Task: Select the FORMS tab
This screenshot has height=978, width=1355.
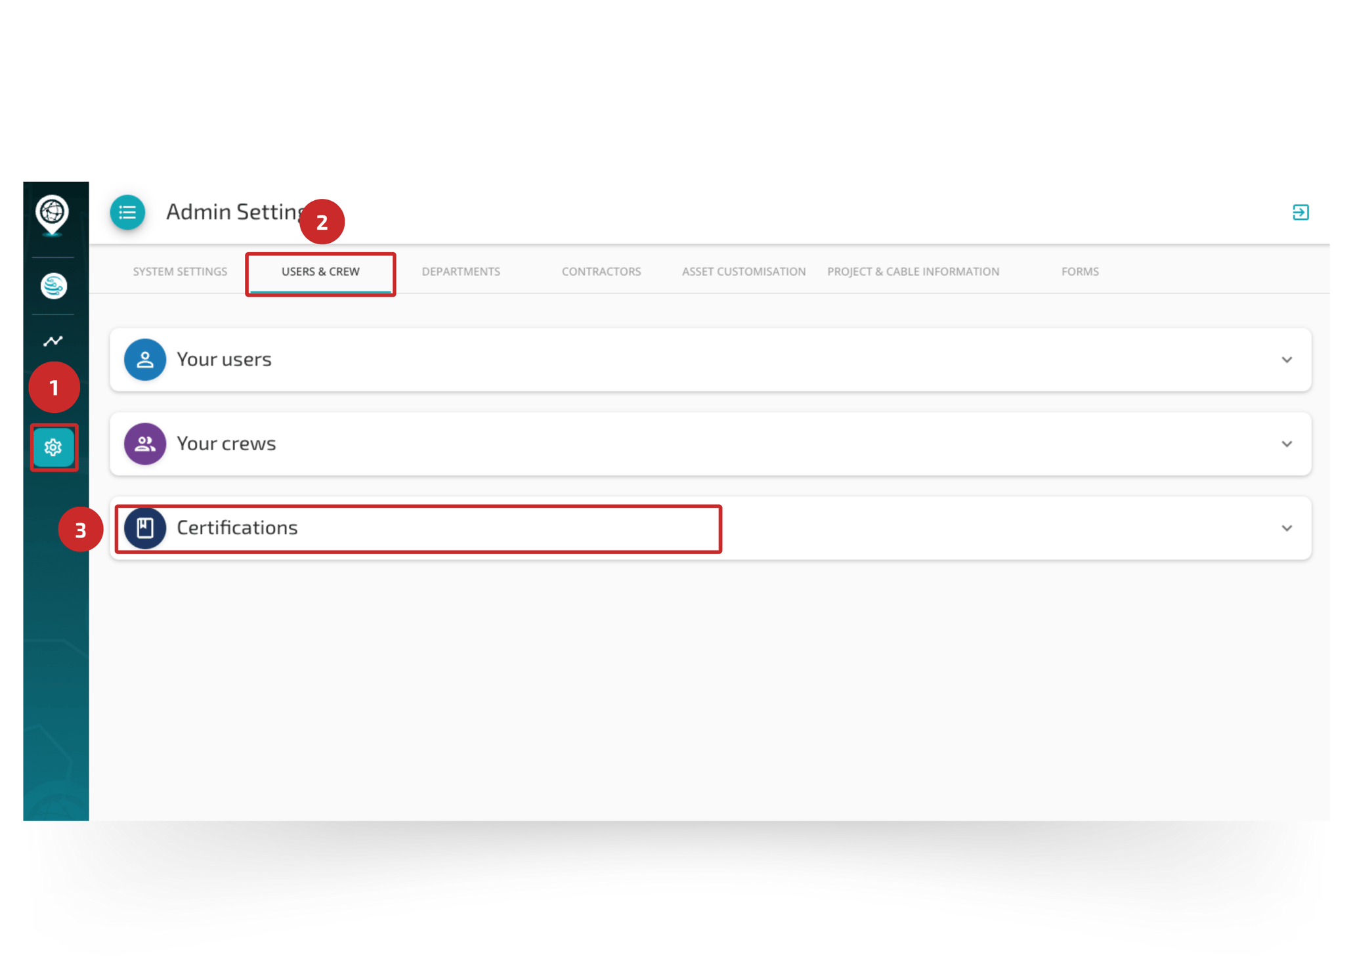Action: point(1079,271)
